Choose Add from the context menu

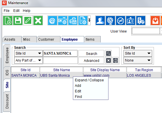[91, 86]
